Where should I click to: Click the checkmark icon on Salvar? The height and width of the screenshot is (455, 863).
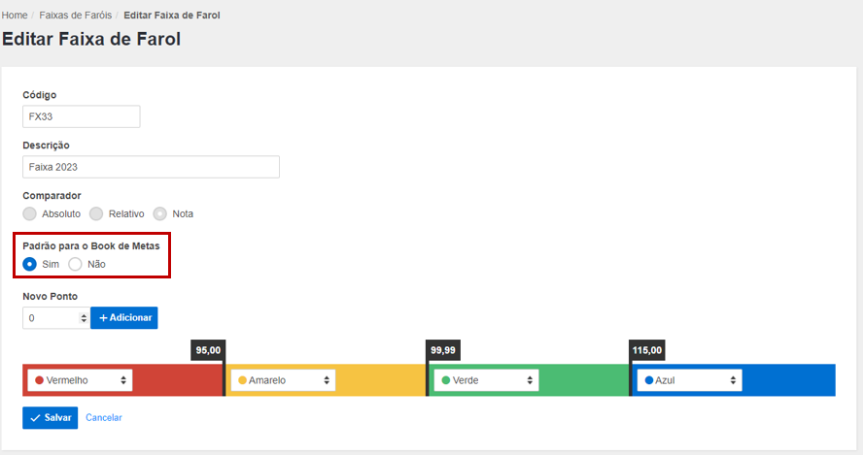35,417
